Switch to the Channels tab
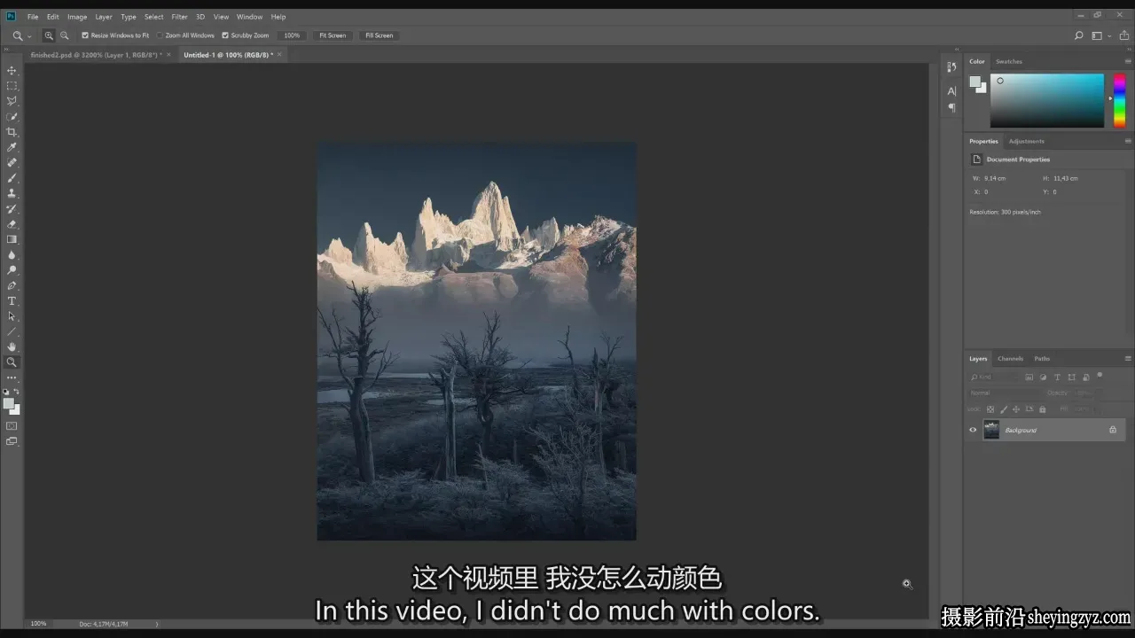This screenshot has width=1135, height=638. coord(1010,359)
